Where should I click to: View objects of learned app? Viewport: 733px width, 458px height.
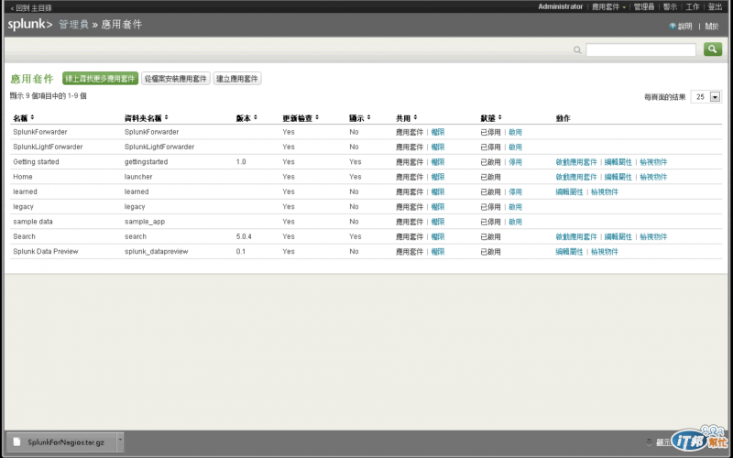coord(605,192)
